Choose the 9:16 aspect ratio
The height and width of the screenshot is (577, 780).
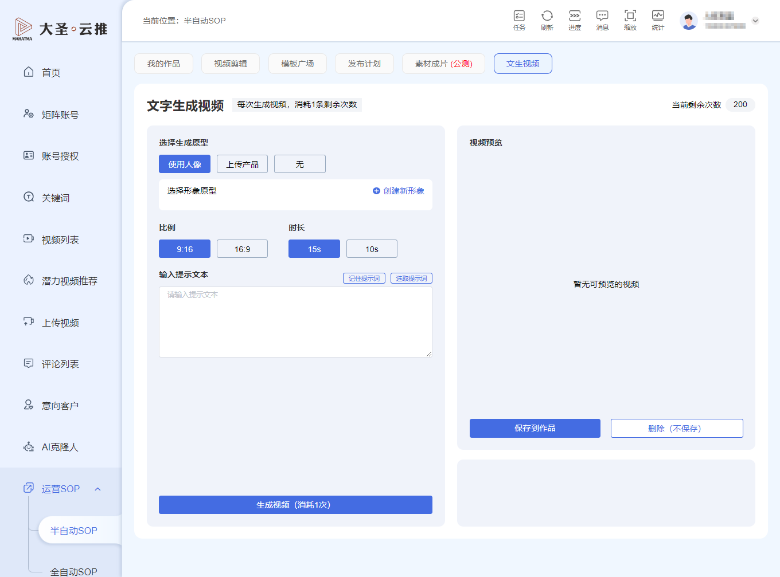[x=185, y=249]
